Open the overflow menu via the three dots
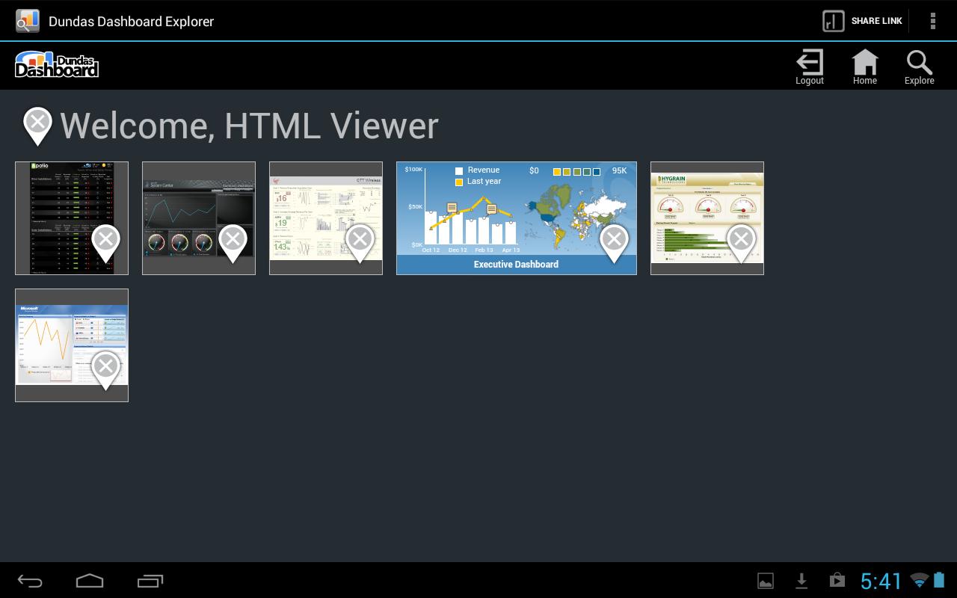 (x=933, y=21)
